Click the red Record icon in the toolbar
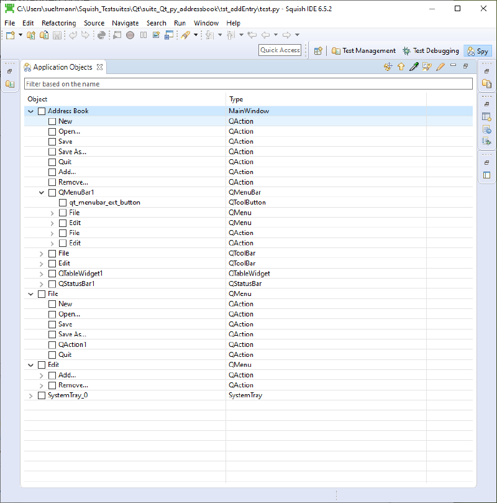This screenshot has height=503, width=497. click(130, 35)
